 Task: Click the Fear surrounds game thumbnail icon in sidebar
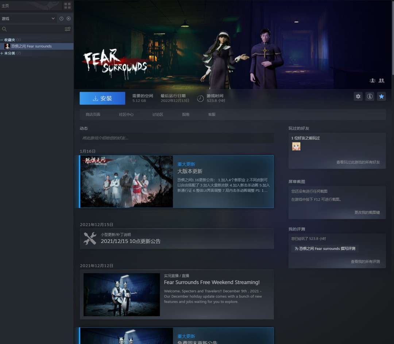click(7, 46)
